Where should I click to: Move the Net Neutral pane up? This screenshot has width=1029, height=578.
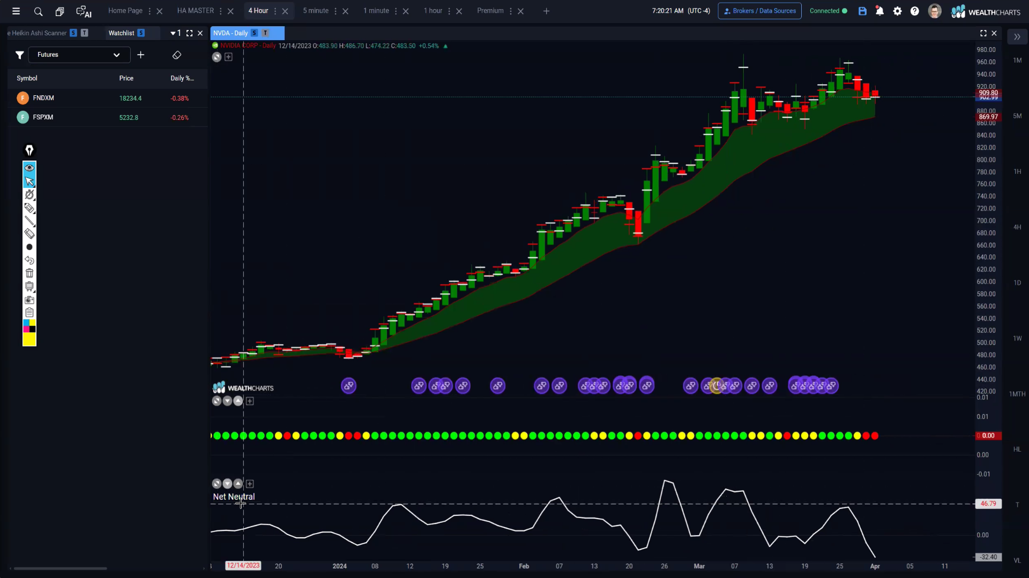point(238,484)
